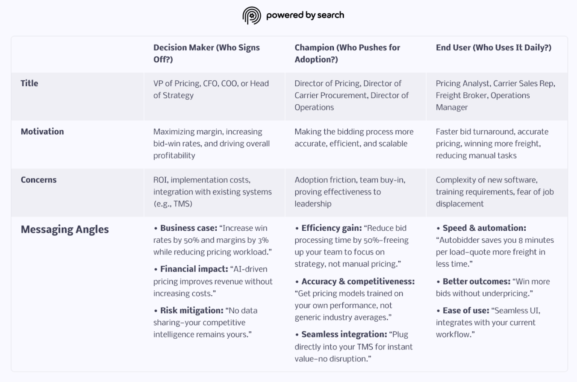
Task: Select the "Seamless integration:" bullet label
Action: pos(344,335)
